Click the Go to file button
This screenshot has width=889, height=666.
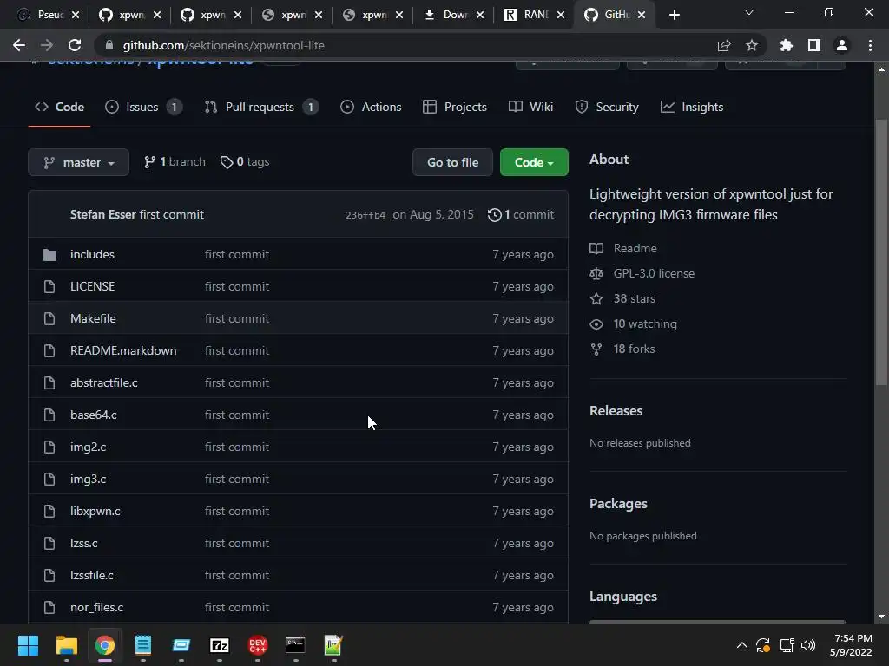tap(452, 162)
